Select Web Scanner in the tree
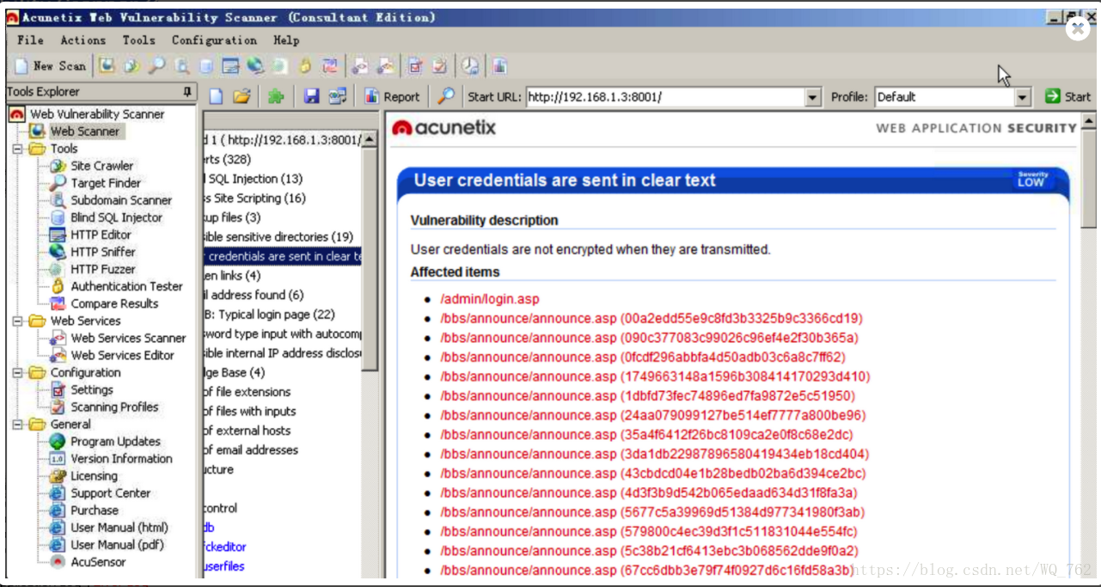 (84, 131)
